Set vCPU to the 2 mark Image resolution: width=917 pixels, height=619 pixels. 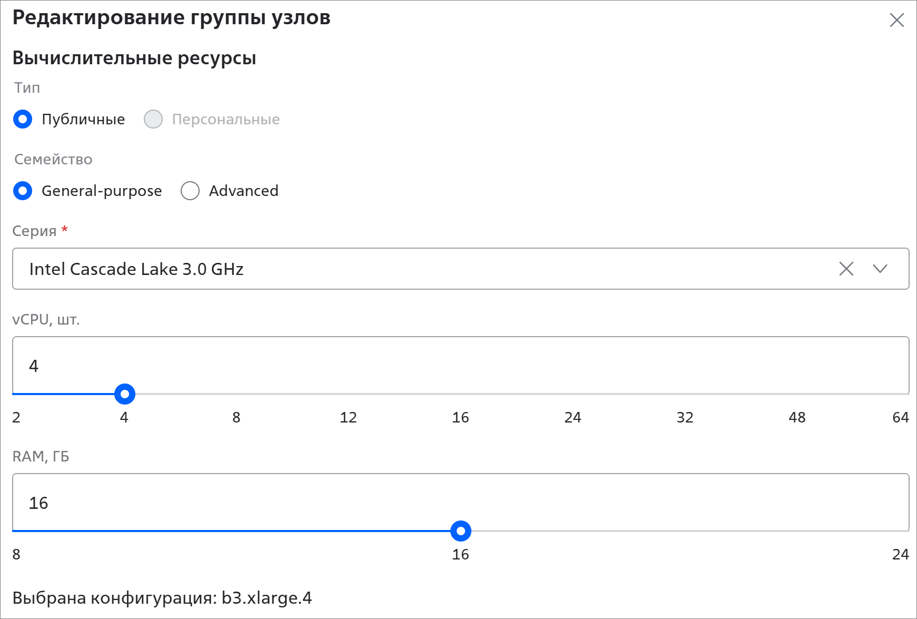14,394
